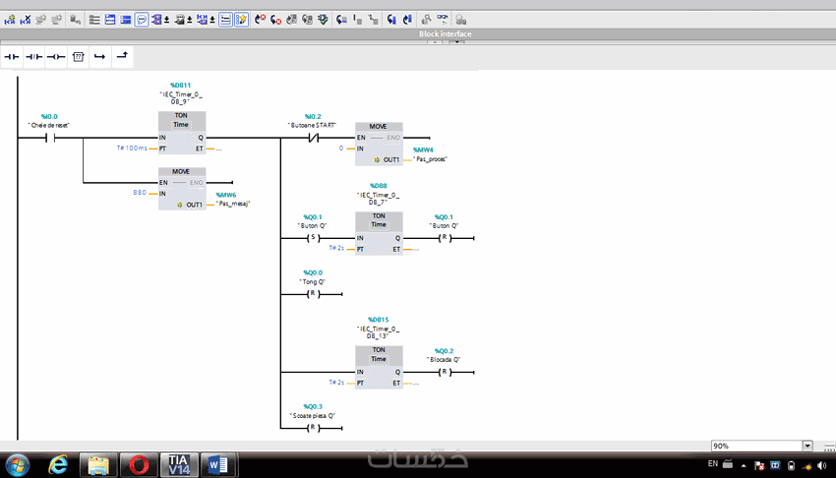Click the Reset start values icon
This screenshot has height=478, width=836.
point(75,20)
